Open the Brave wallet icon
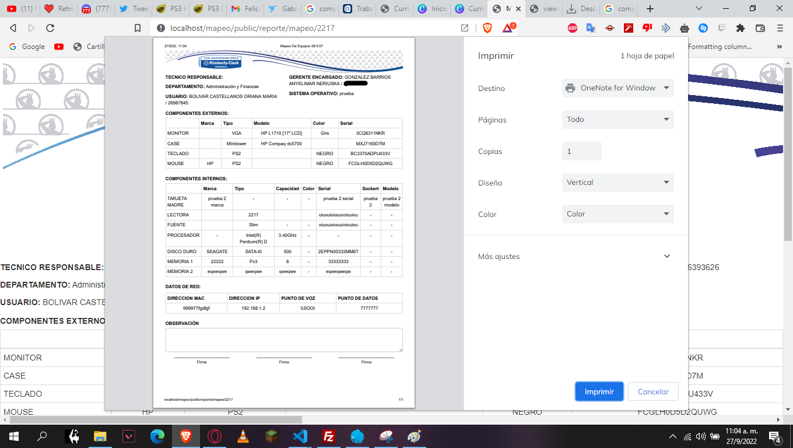This screenshot has height=448, width=793. [760, 28]
